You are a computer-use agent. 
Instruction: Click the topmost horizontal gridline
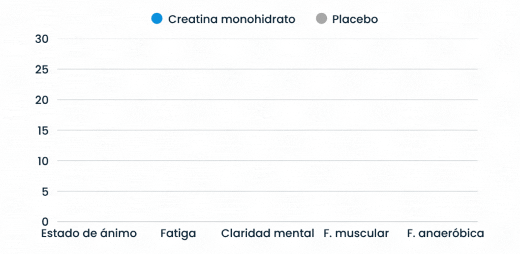(x=267, y=39)
